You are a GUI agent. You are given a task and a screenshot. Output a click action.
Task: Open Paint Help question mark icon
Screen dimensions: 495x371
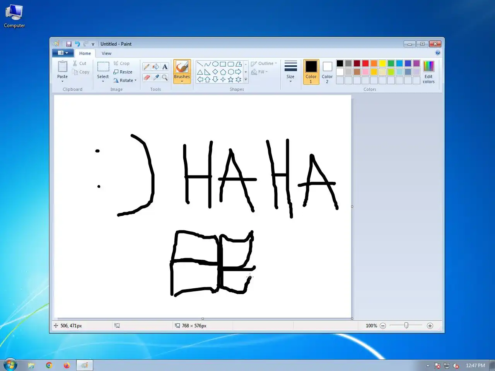click(438, 53)
